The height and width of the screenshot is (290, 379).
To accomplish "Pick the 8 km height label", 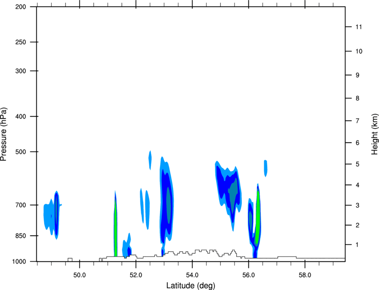I will pyautogui.click(x=358, y=98).
